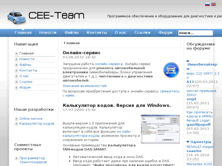
Task: Click arrow bullet beside Online service
Action: [x=16, y=119]
